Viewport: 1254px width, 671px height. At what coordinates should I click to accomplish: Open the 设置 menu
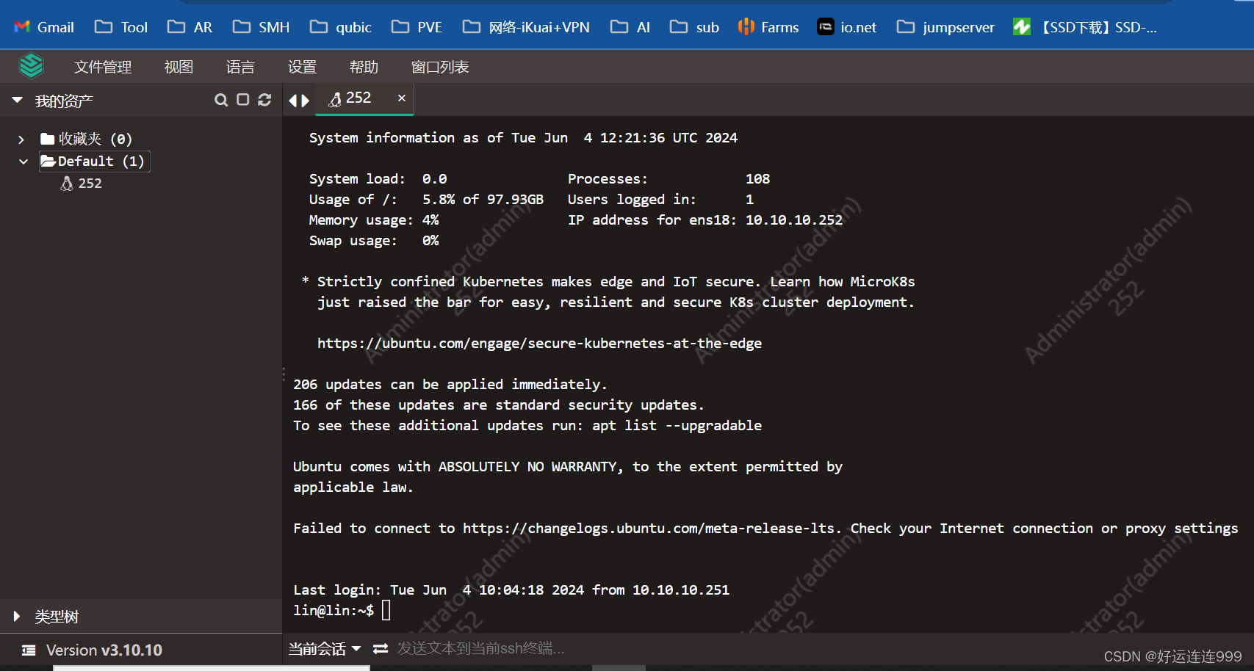pos(302,67)
